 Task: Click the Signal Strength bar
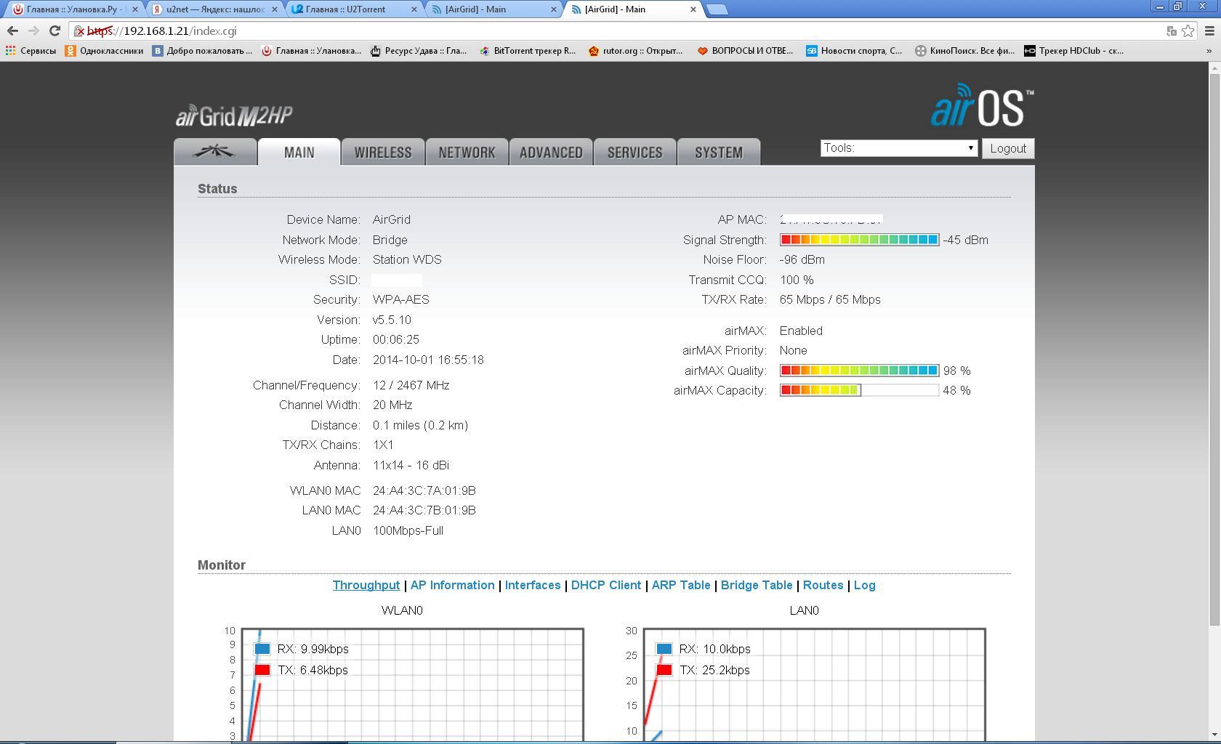(x=859, y=240)
